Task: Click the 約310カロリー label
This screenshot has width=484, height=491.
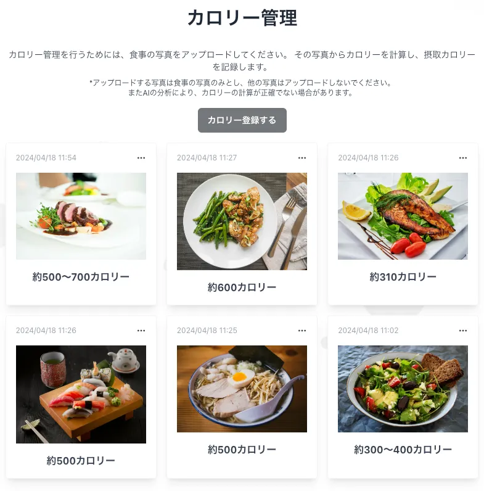Action: coord(403,277)
